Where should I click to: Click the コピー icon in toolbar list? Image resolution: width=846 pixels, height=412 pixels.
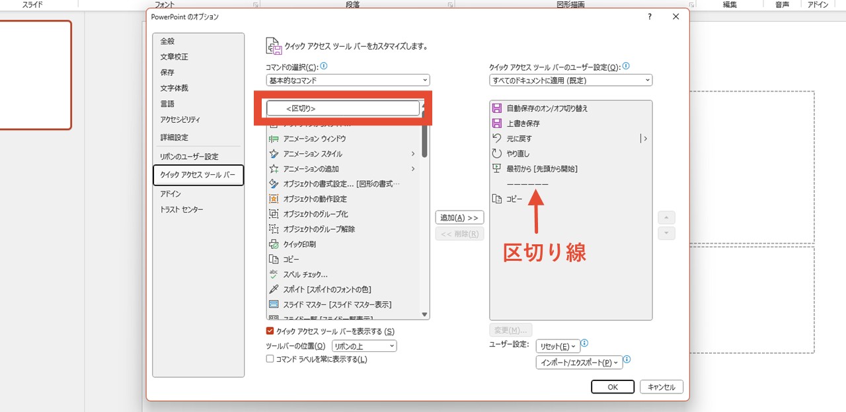pyautogui.click(x=498, y=199)
